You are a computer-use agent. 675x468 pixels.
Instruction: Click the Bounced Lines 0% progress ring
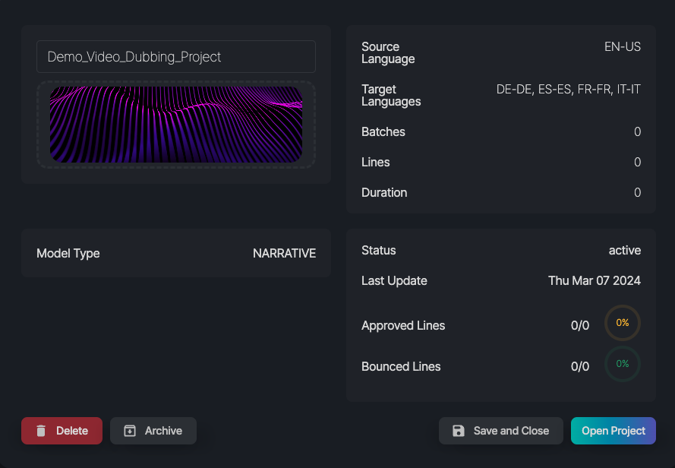[623, 364]
